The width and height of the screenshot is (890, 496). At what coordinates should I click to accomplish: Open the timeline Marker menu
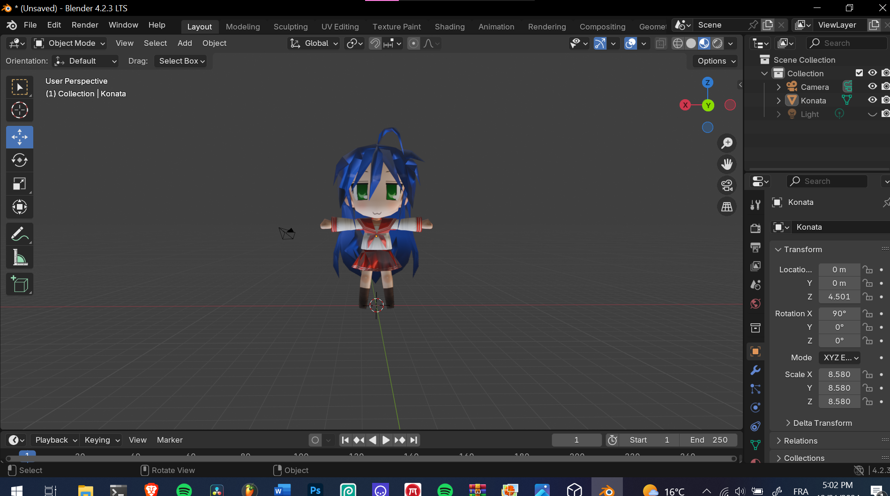170,440
